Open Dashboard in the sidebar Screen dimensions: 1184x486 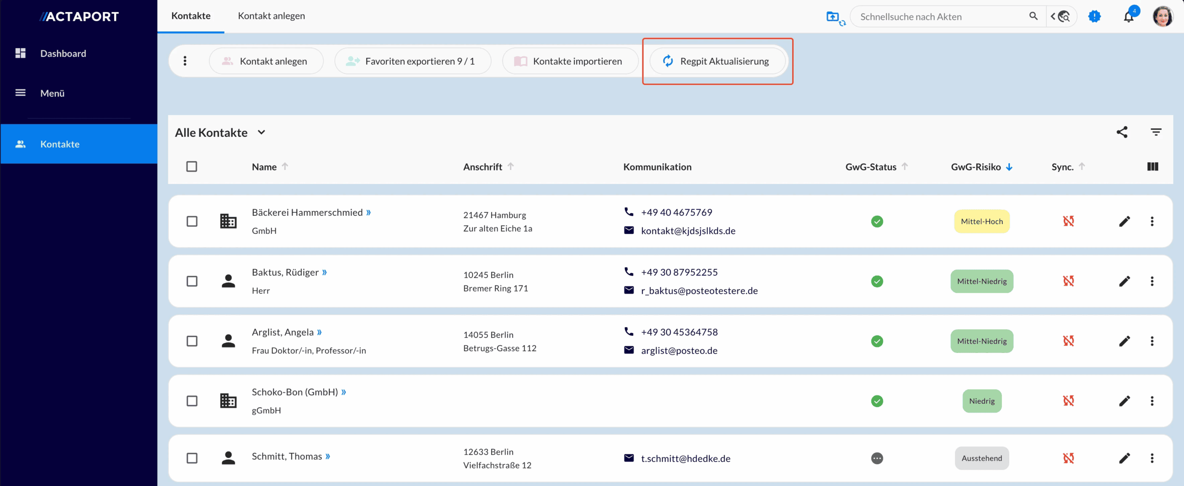(x=63, y=53)
